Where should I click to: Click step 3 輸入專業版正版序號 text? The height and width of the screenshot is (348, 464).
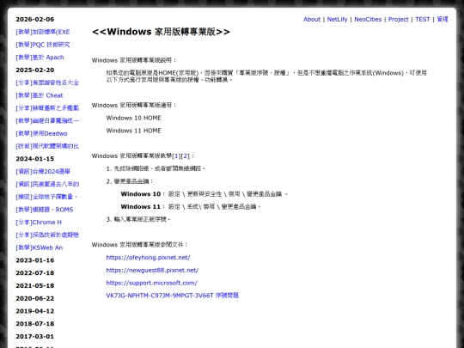(x=138, y=219)
